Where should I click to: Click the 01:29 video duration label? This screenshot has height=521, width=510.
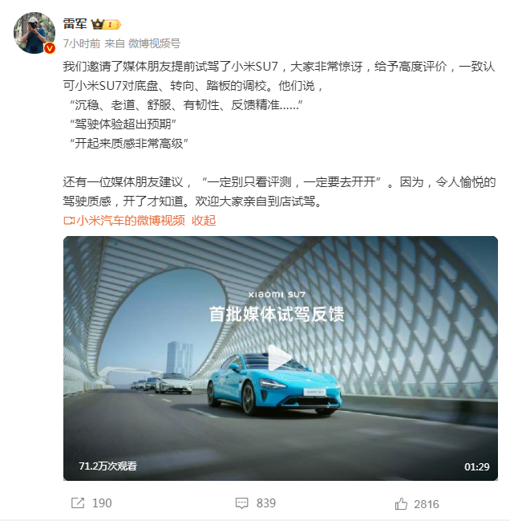point(477,467)
